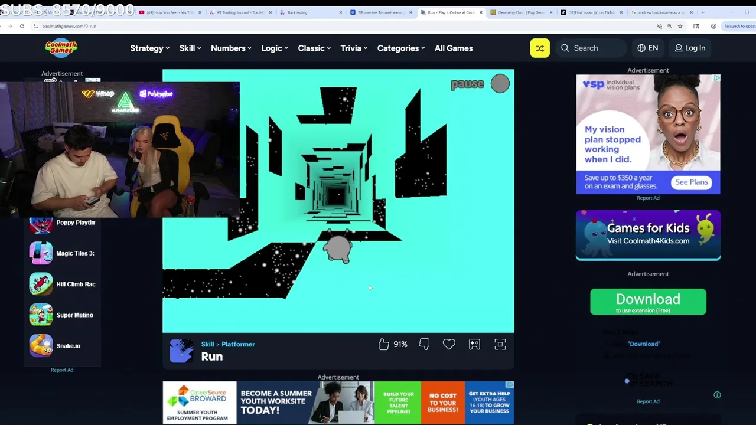
Task: Click the add-to-playlist icon beside the heart
Action: [x=474, y=344]
